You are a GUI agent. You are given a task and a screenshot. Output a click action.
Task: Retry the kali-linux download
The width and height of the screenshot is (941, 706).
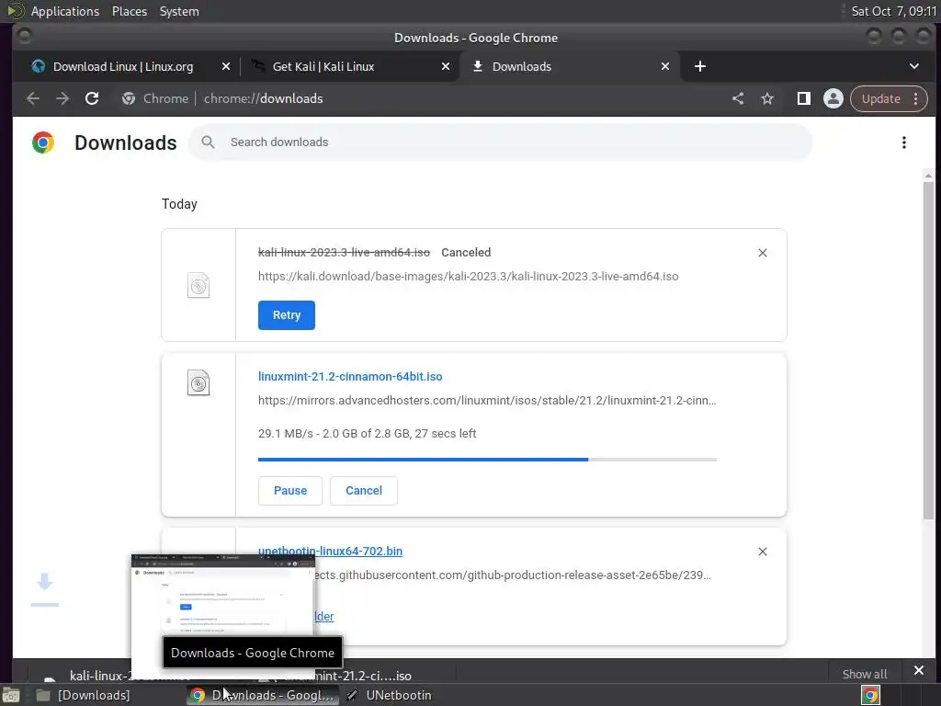(x=287, y=315)
